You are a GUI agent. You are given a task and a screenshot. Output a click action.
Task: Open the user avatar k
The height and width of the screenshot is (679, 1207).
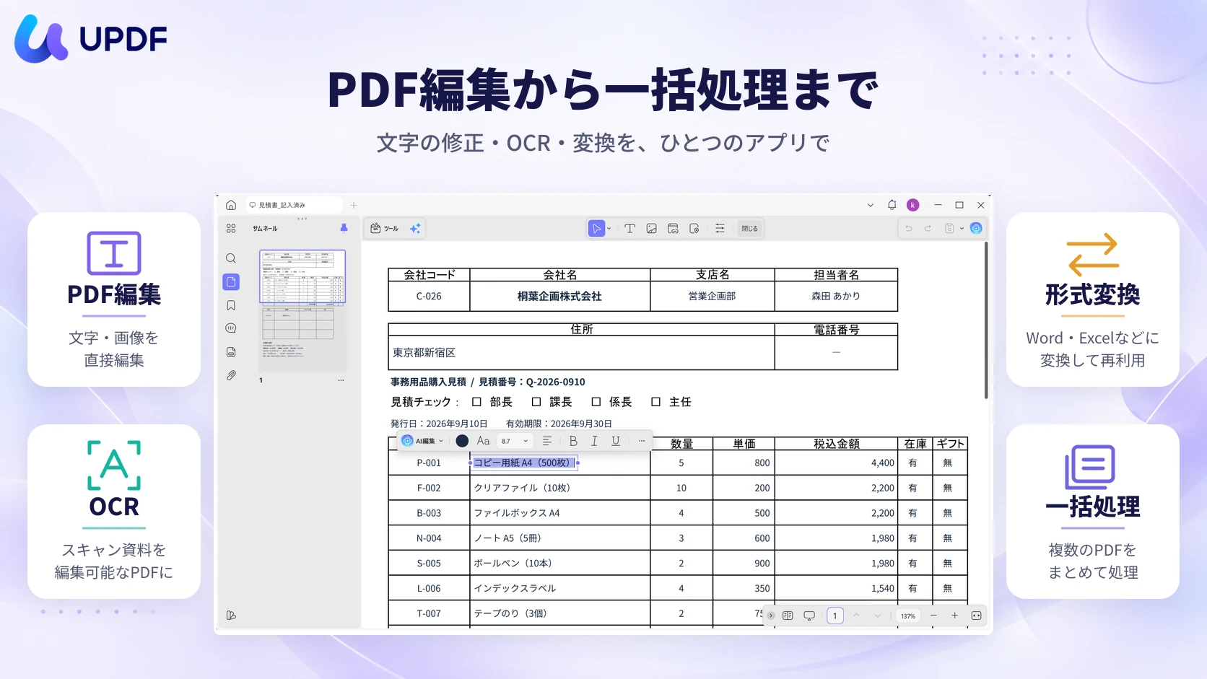tap(913, 205)
